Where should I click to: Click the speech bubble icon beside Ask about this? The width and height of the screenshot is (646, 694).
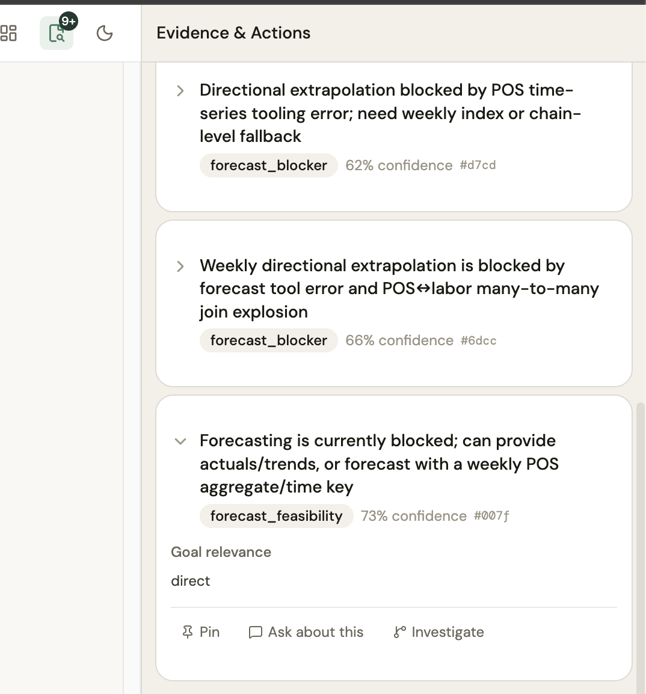point(255,632)
